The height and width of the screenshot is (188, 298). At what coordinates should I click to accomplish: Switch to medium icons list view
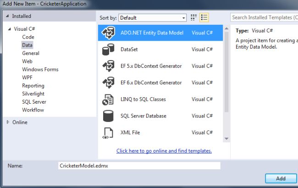tap(204, 17)
